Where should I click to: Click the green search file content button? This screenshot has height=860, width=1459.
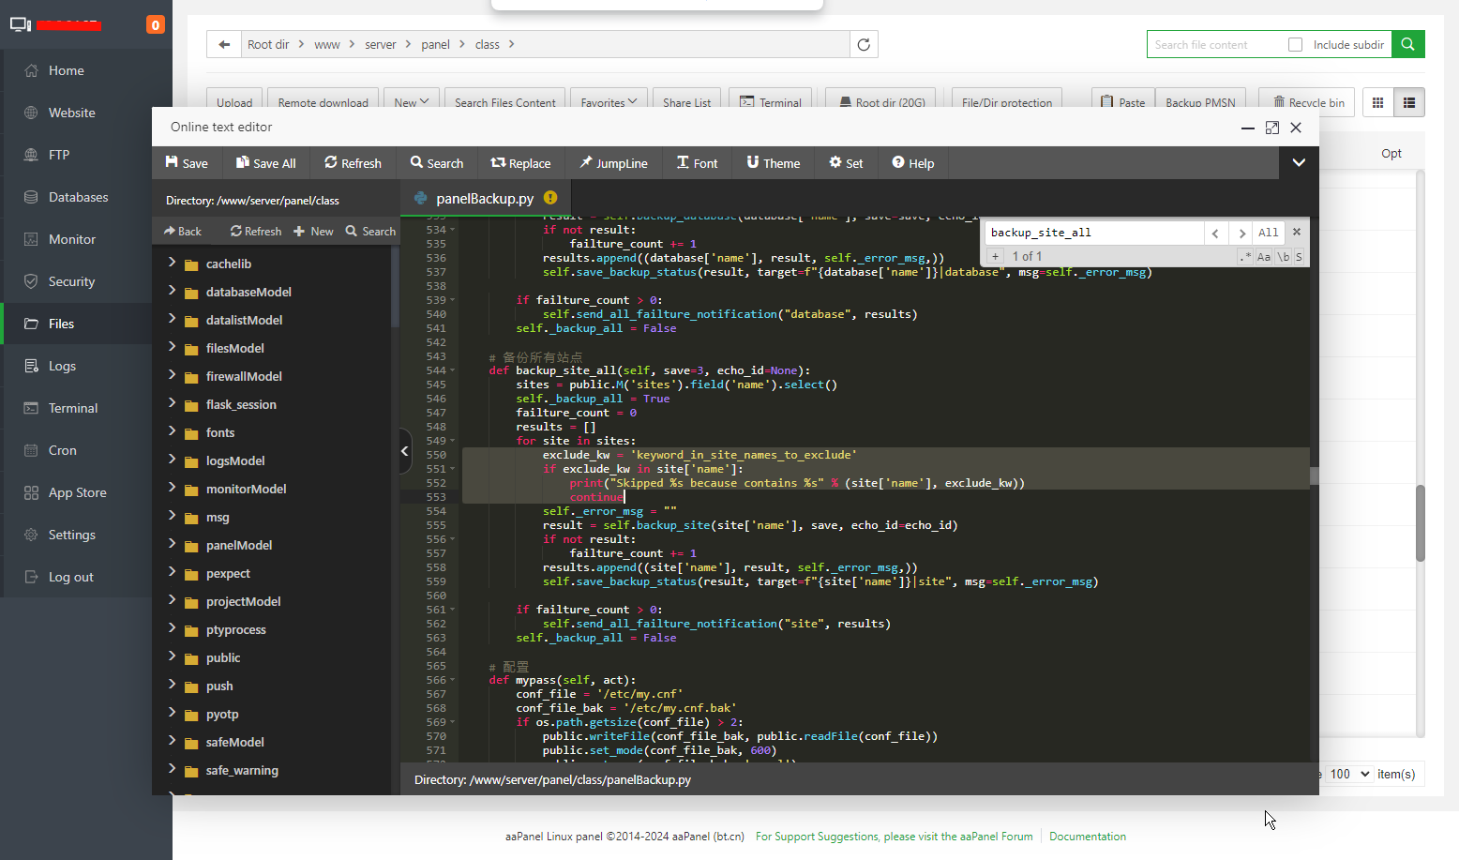click(x=1407, y=44)
